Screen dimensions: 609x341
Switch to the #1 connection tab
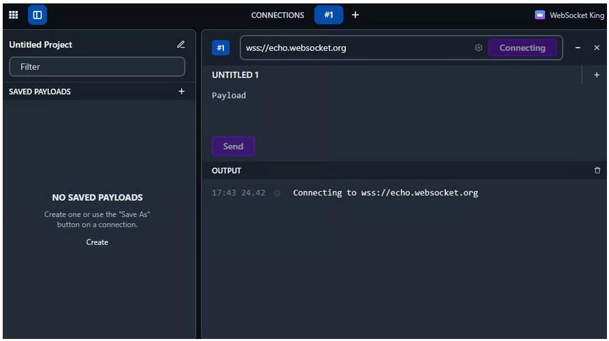329,14
